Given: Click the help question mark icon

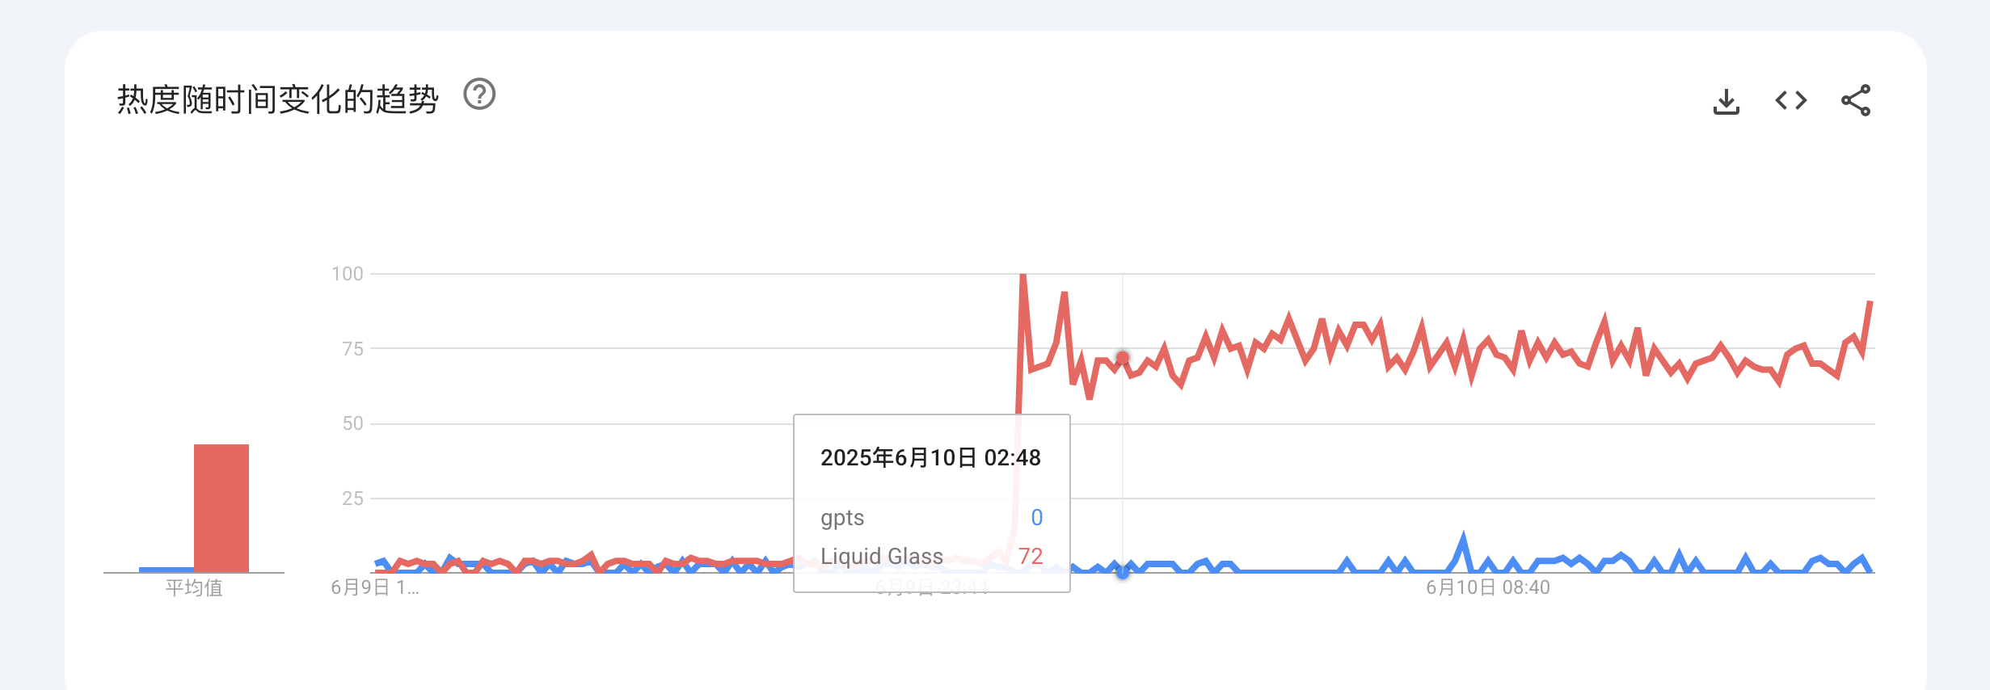Looking at the screenshot, I should tap(479, 95).
